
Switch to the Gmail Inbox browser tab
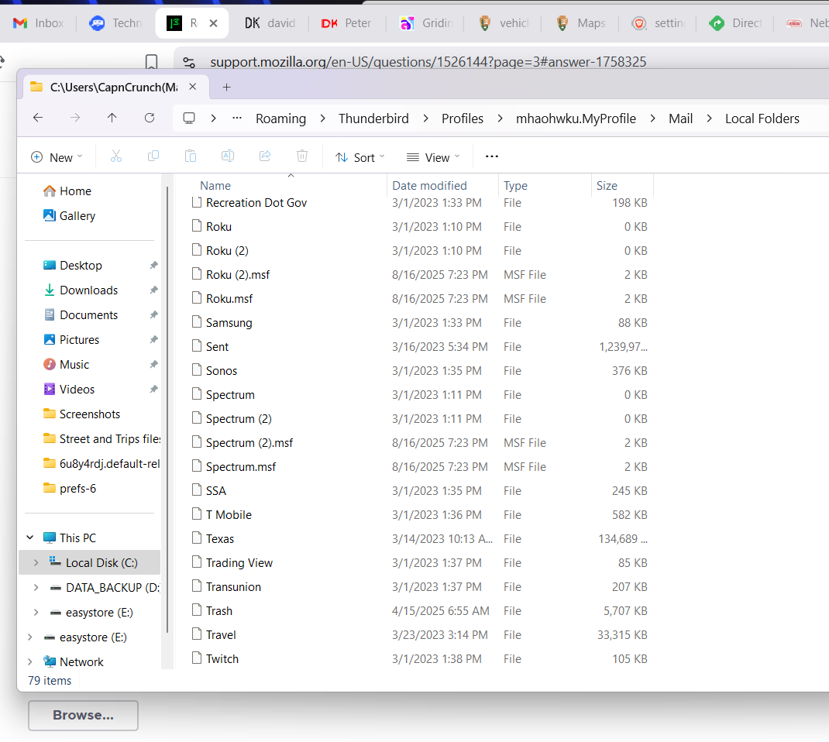click(39, 23)
